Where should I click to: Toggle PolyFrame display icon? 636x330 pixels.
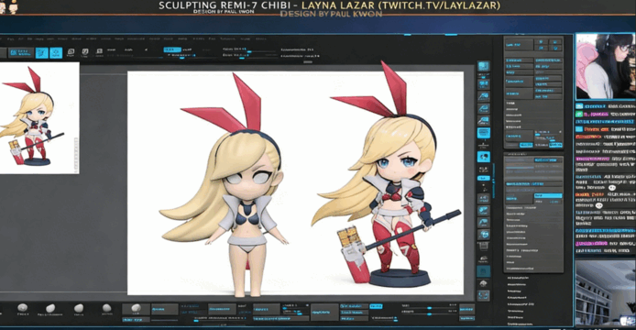tap(483, 247)
